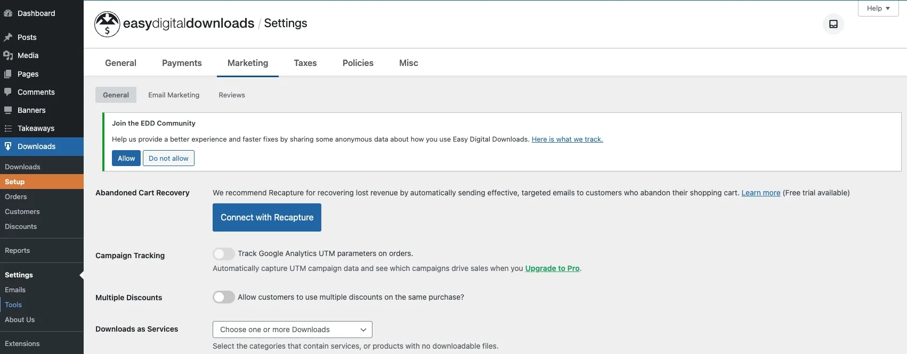The image size is (907, 354).
Task: Toggle Allow multiple discounts on same purchase
Action: point(224,297)
